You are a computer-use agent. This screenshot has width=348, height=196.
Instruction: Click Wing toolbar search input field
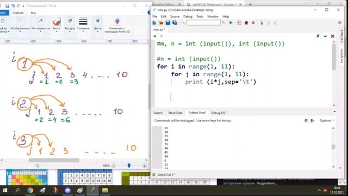[x=203, y=23]
